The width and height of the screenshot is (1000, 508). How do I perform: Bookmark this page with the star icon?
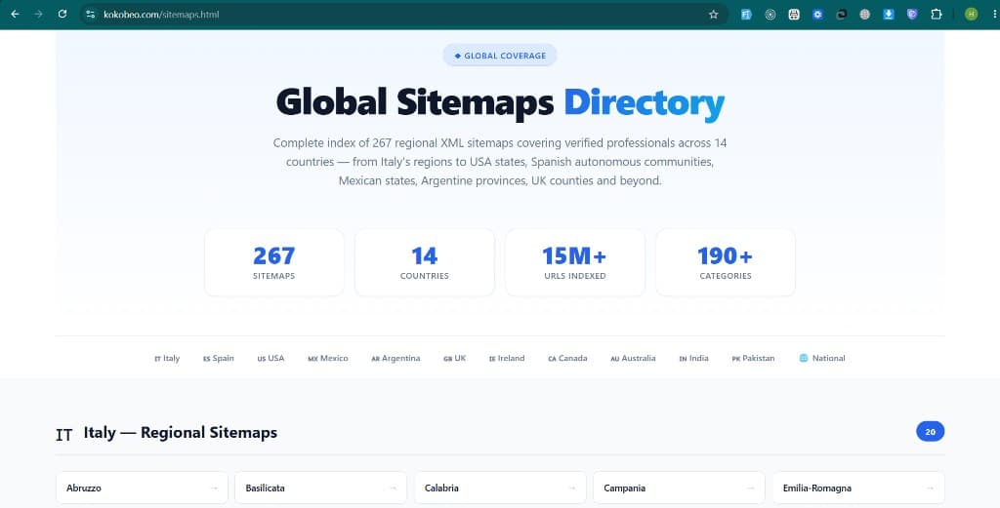714,14
